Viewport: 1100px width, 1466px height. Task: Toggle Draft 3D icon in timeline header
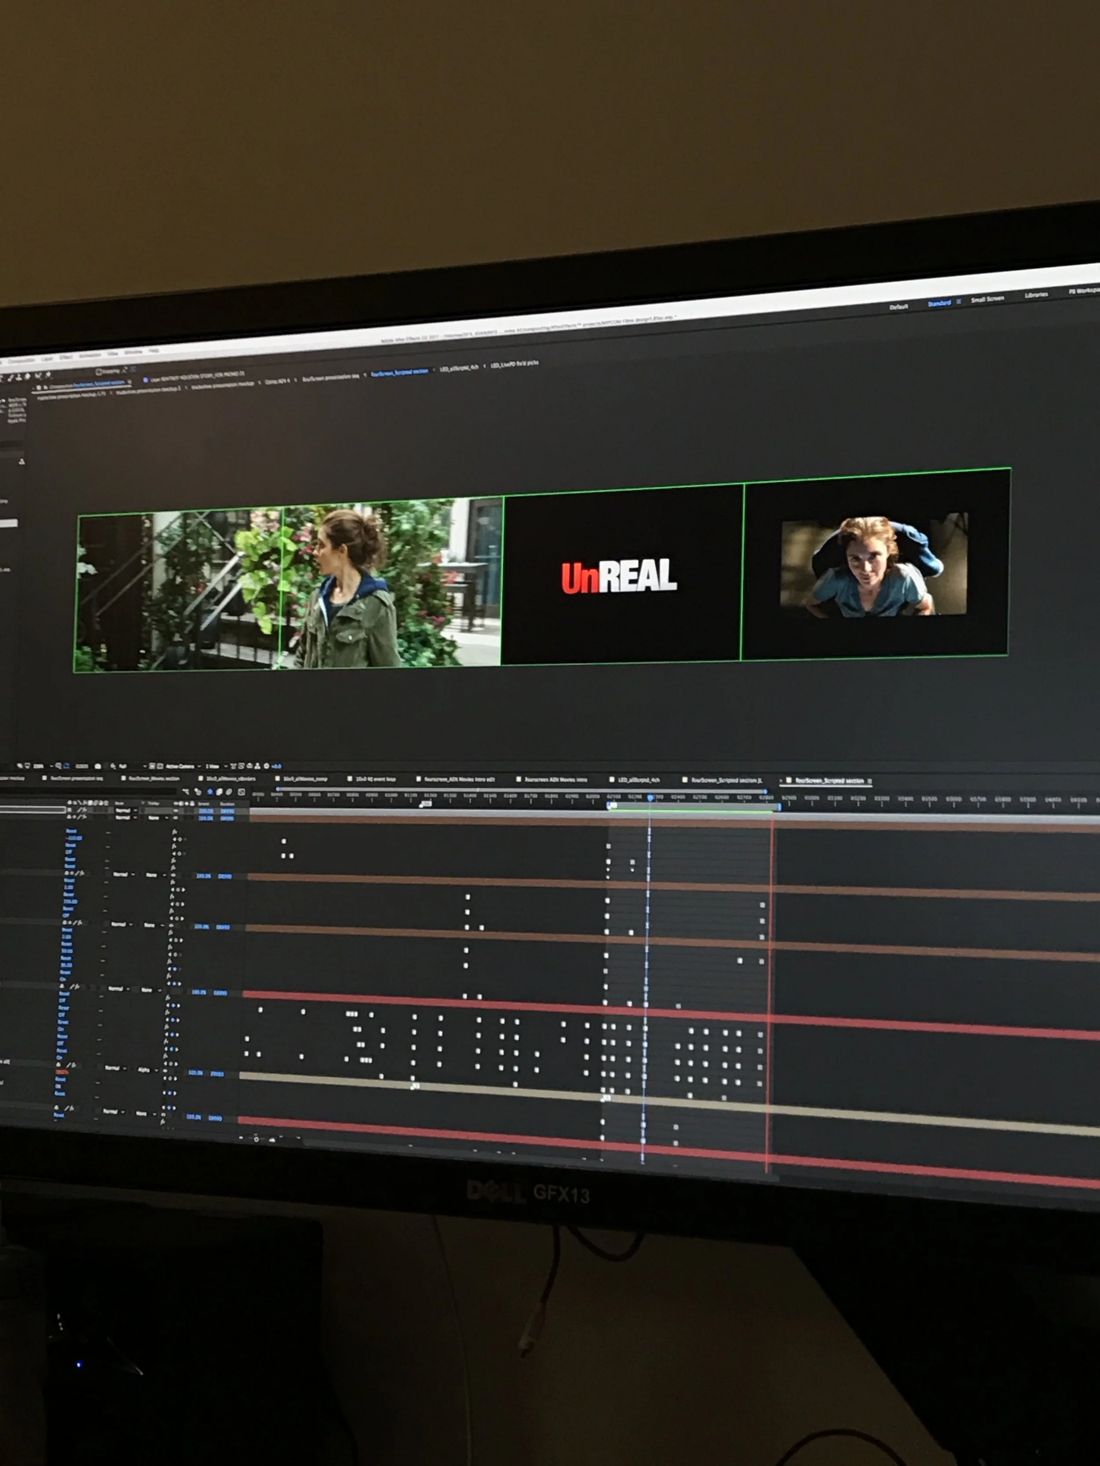pos(198,792)
